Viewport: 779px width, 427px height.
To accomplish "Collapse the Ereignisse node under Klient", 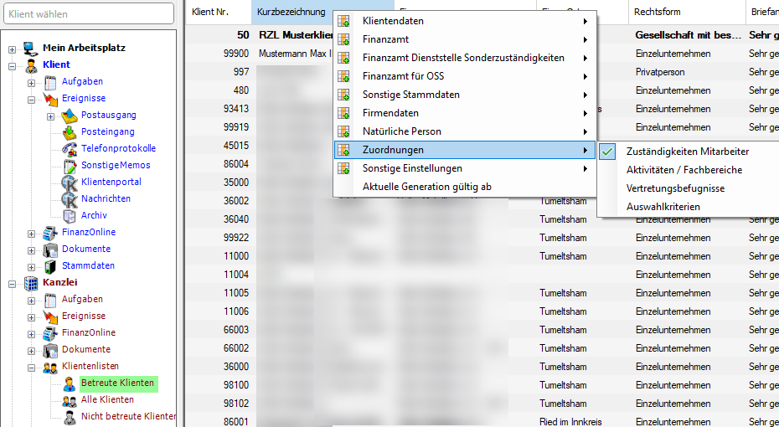I will click(31, 99).
